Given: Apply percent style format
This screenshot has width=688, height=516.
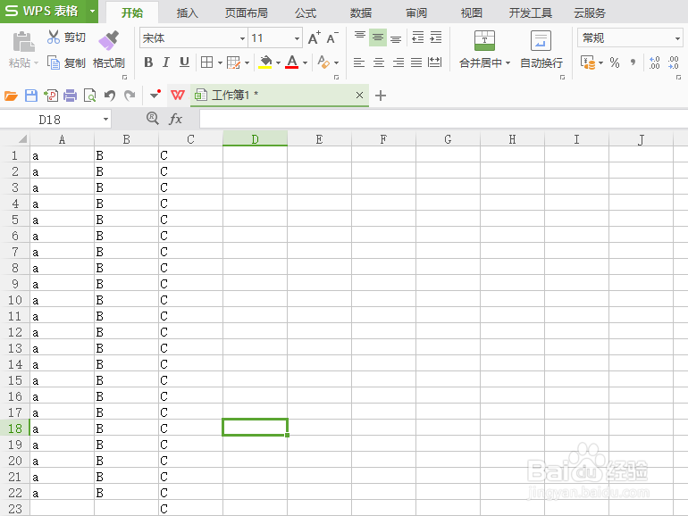Looking at the screenshot, I should tap(615, 62).
